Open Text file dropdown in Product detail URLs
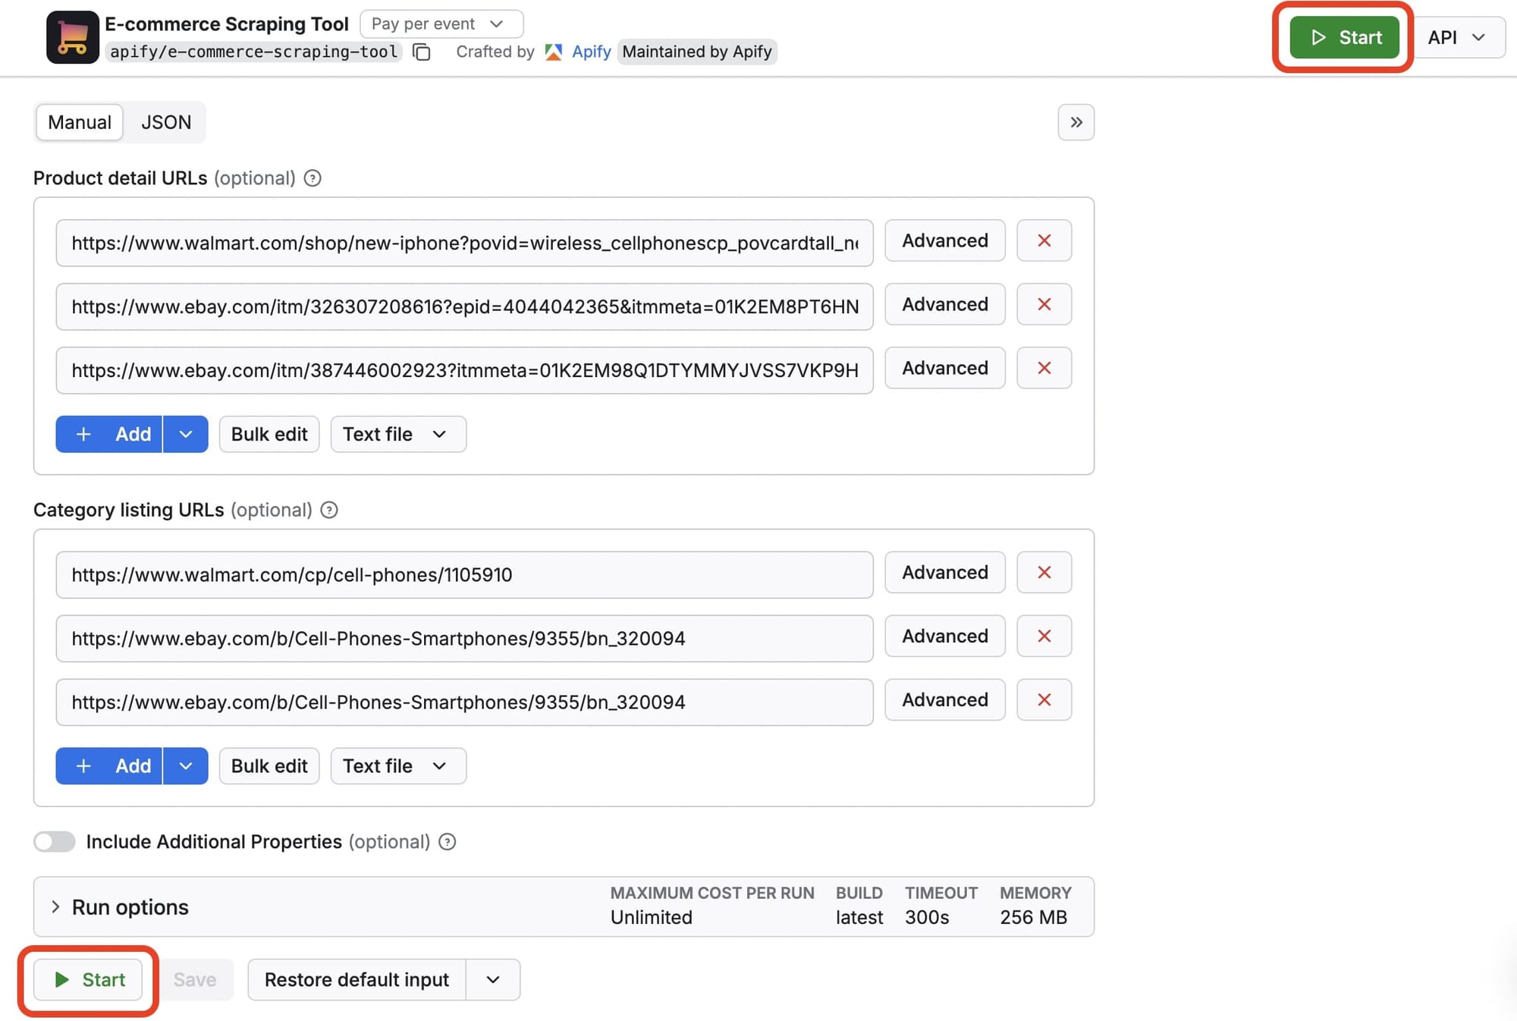 (398, 434)
